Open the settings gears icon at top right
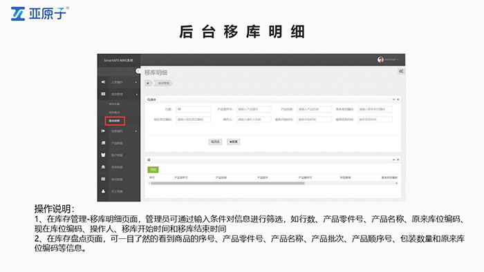 (x=401, y=71)
